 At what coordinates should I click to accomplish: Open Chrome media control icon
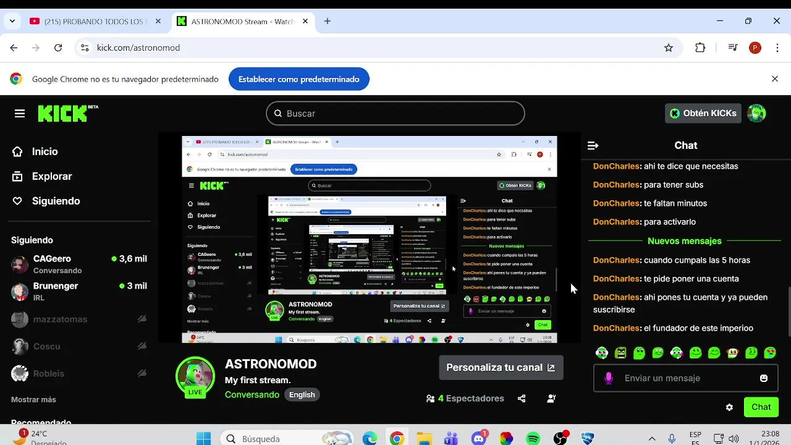pos(733,48)
